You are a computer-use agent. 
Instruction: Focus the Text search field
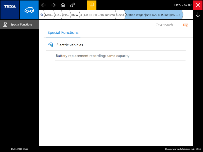tap(169, 25)
